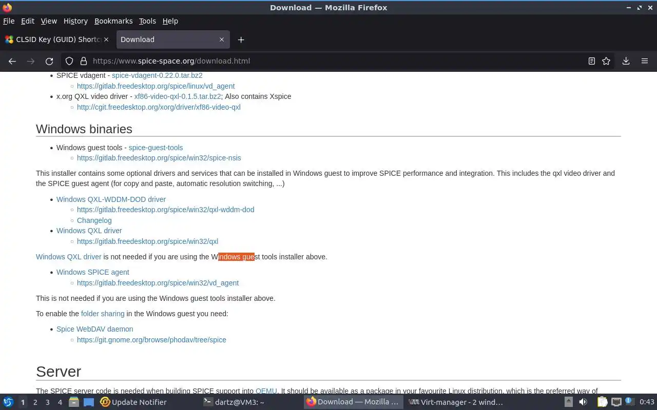This screenshot has width=657, height=410.
Task: Open the win32/vd_agent gitlab link
Action: tap(158, 283)
